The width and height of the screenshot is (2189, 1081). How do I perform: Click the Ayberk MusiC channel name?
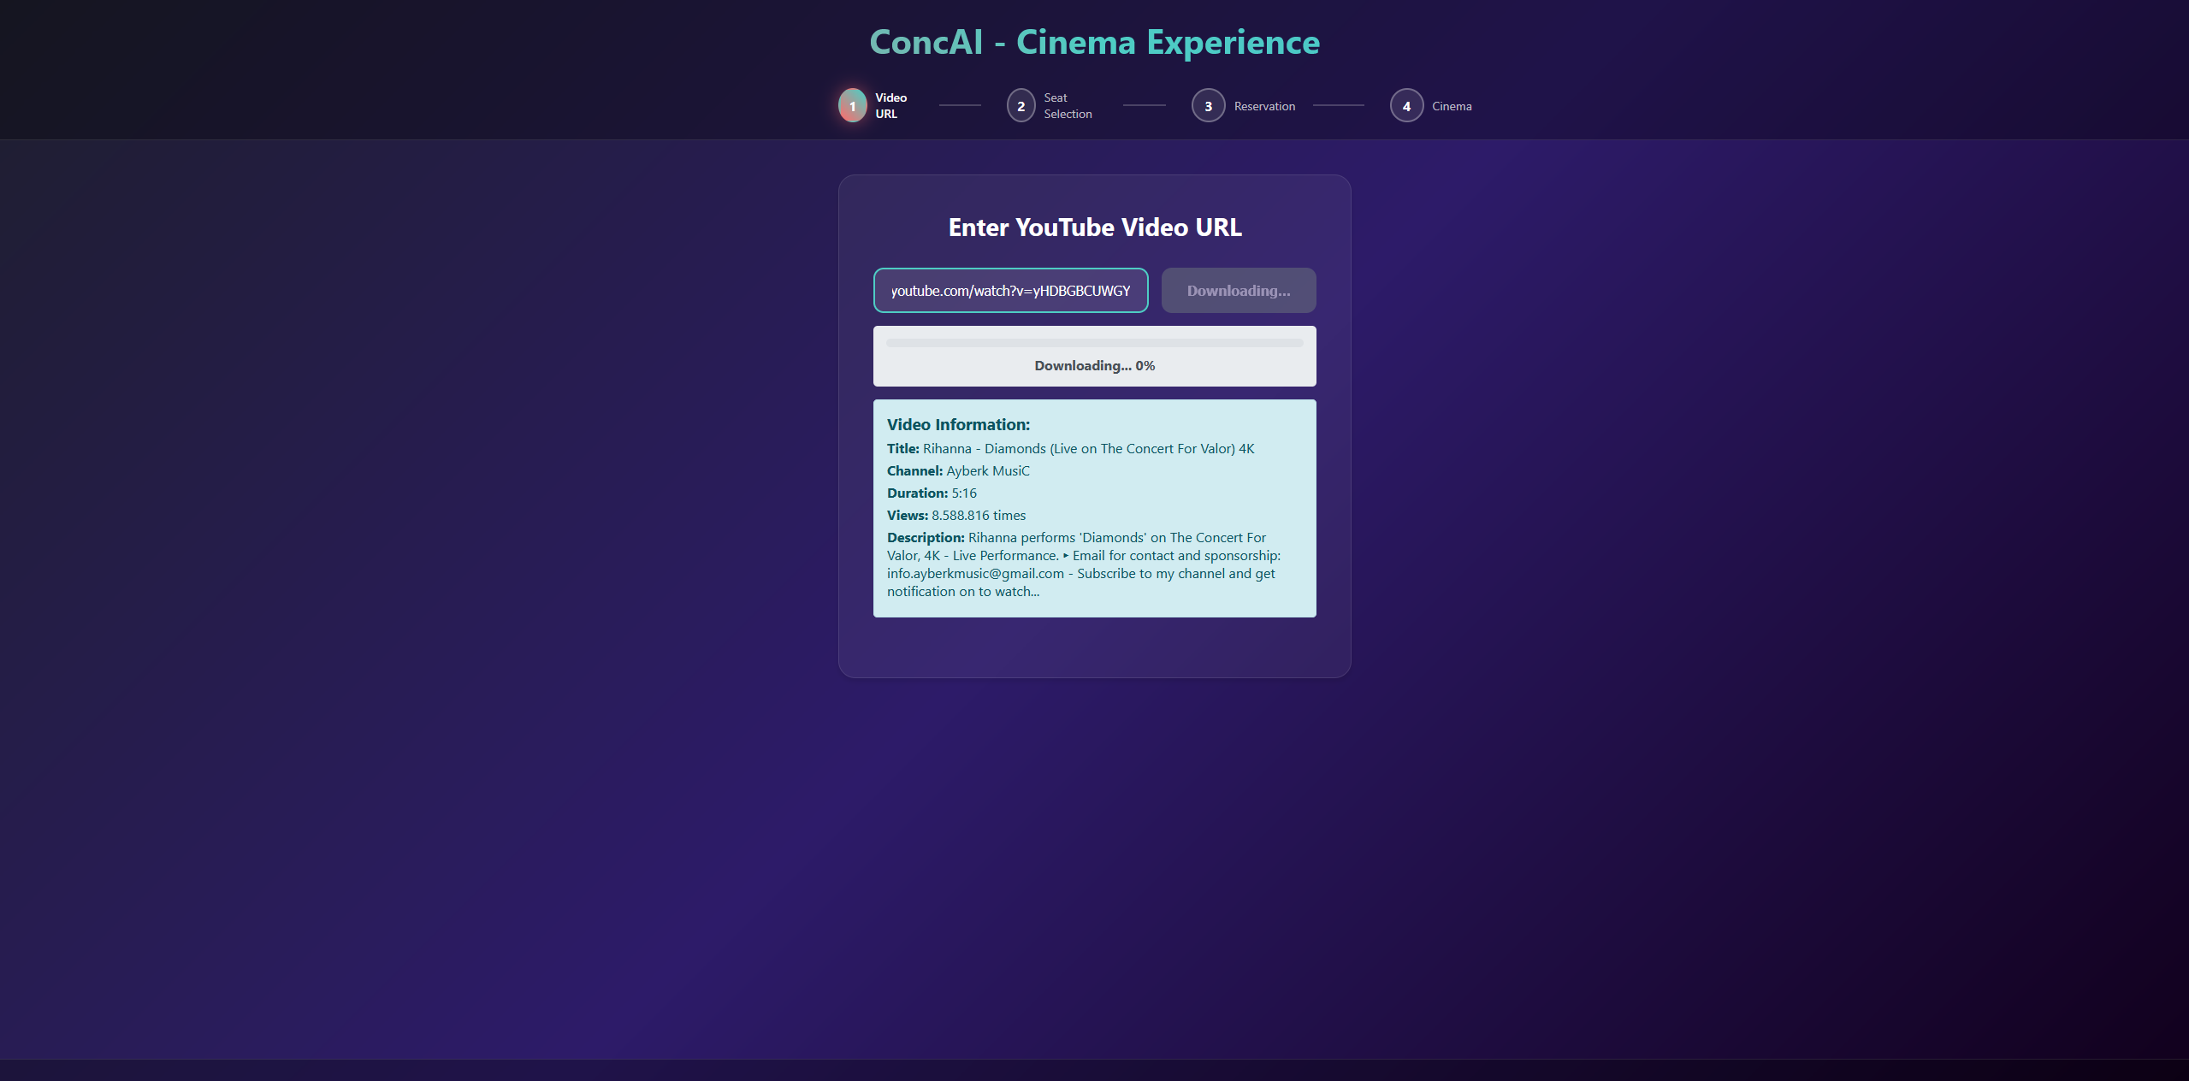click(x=987, y=471)
